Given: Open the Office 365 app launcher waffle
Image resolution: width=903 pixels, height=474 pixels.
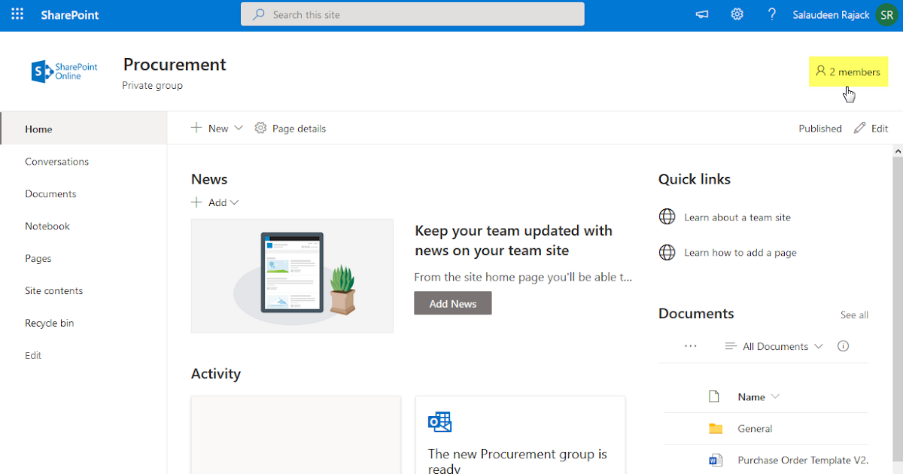Looking at the screenshot, I should (17, 14).
